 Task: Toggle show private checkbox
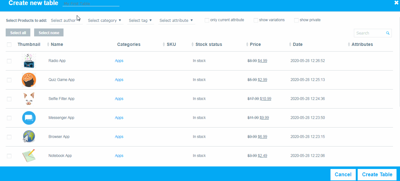296,20
